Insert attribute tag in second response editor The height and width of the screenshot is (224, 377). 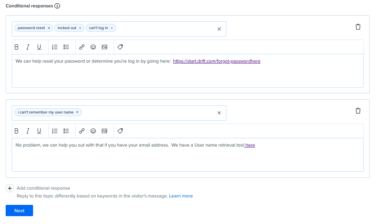(x=120, y=131)
